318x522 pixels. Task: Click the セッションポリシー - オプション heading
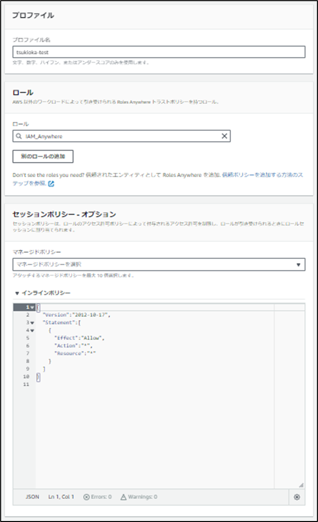coord(64,214)
